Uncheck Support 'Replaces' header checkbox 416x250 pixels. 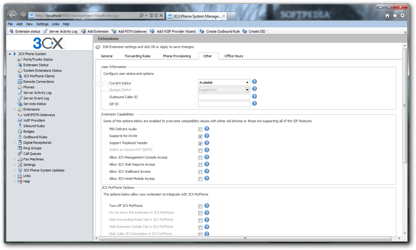pyautogui.click(x=200, y=143)
